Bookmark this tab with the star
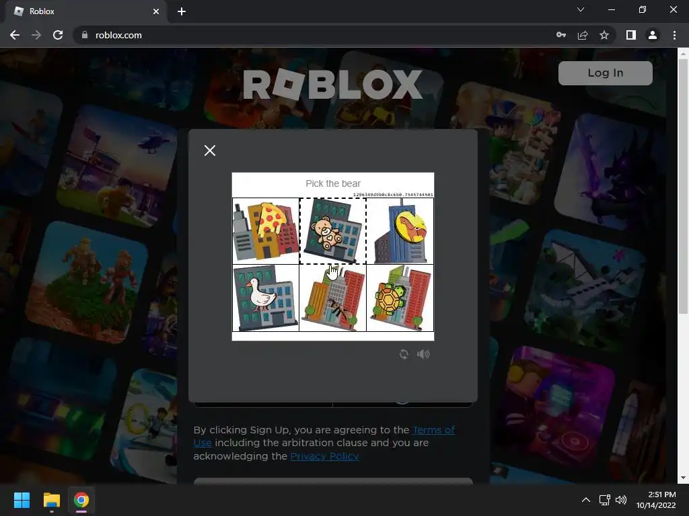This screenshot has height=516, width=689. pos(604,35)
